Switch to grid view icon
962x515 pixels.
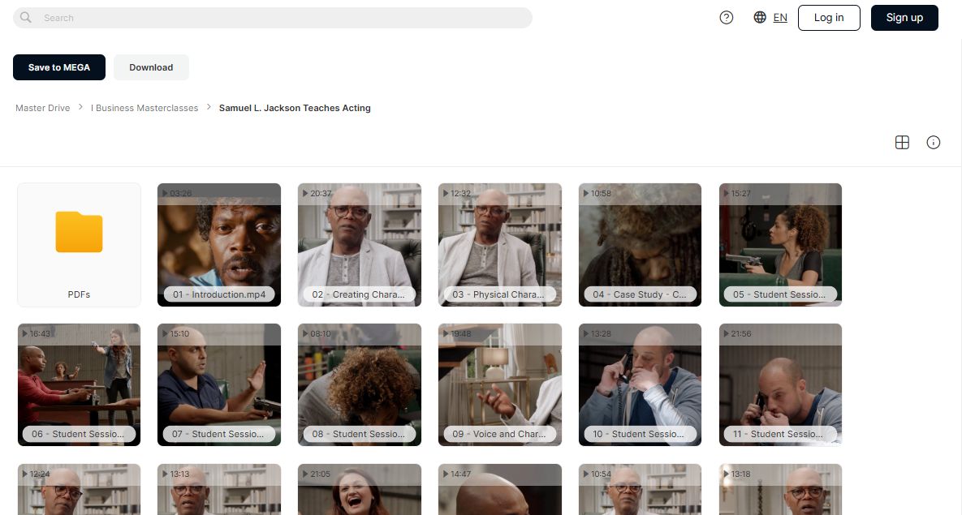click(x=902, y=143)
